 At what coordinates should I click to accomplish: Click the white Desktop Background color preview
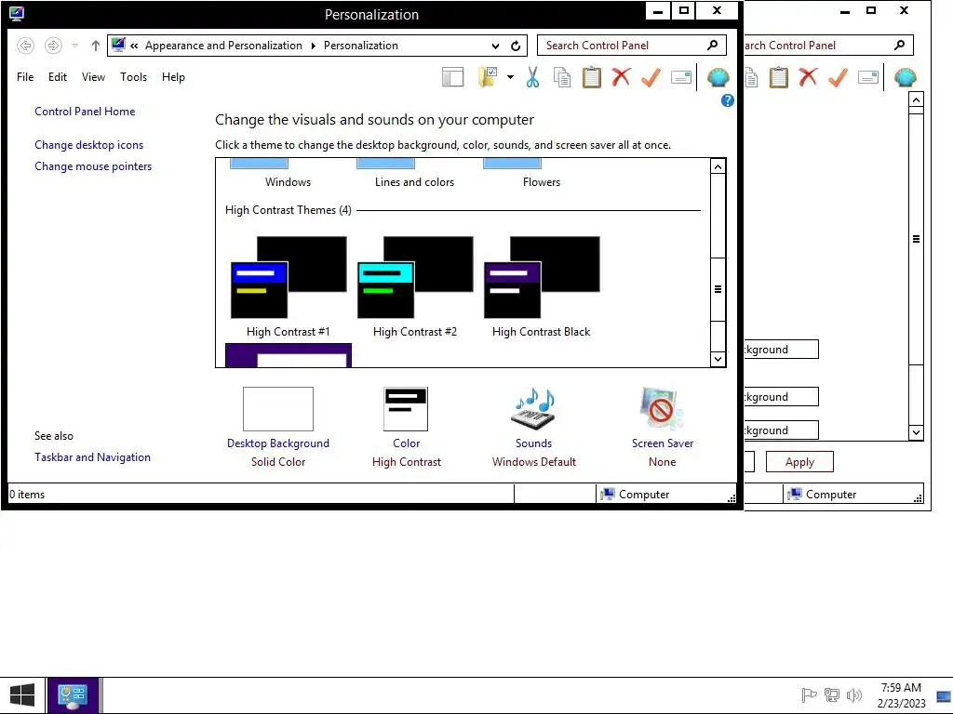[x=277, y=409]
